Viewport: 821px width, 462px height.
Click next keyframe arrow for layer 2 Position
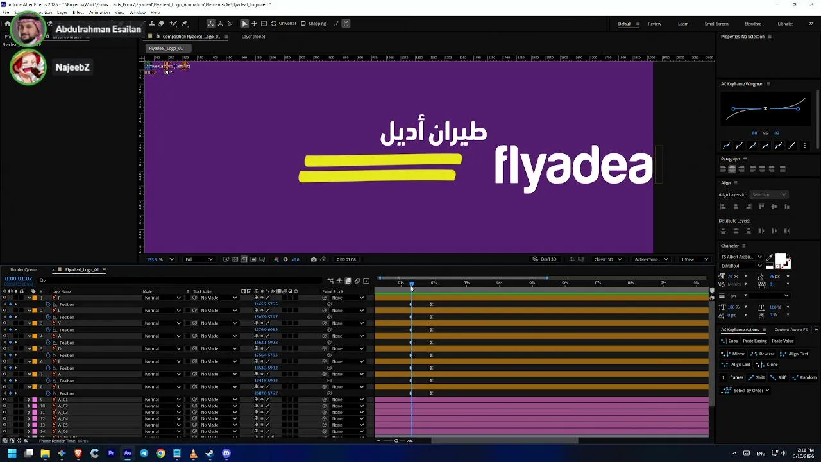point(16,317)
